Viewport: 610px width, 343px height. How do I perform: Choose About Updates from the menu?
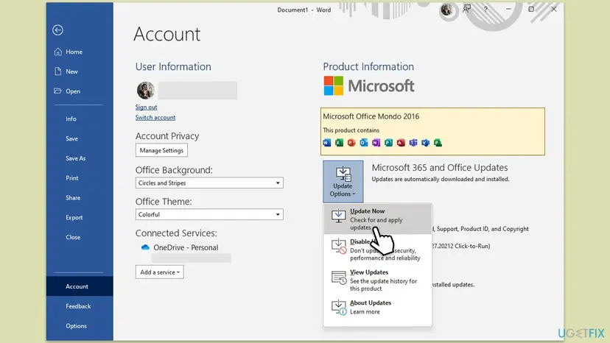377,307
